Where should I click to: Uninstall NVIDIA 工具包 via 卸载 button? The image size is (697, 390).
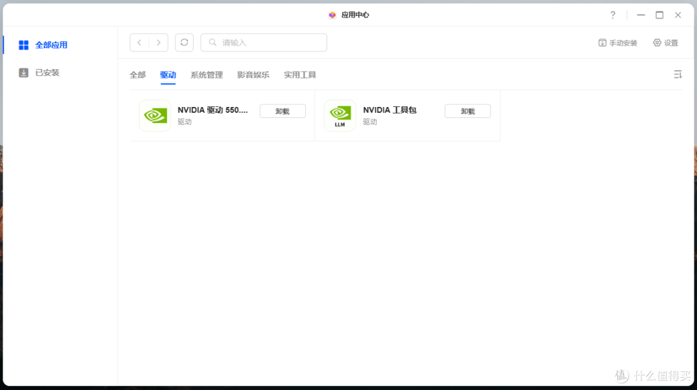(467, 110)
